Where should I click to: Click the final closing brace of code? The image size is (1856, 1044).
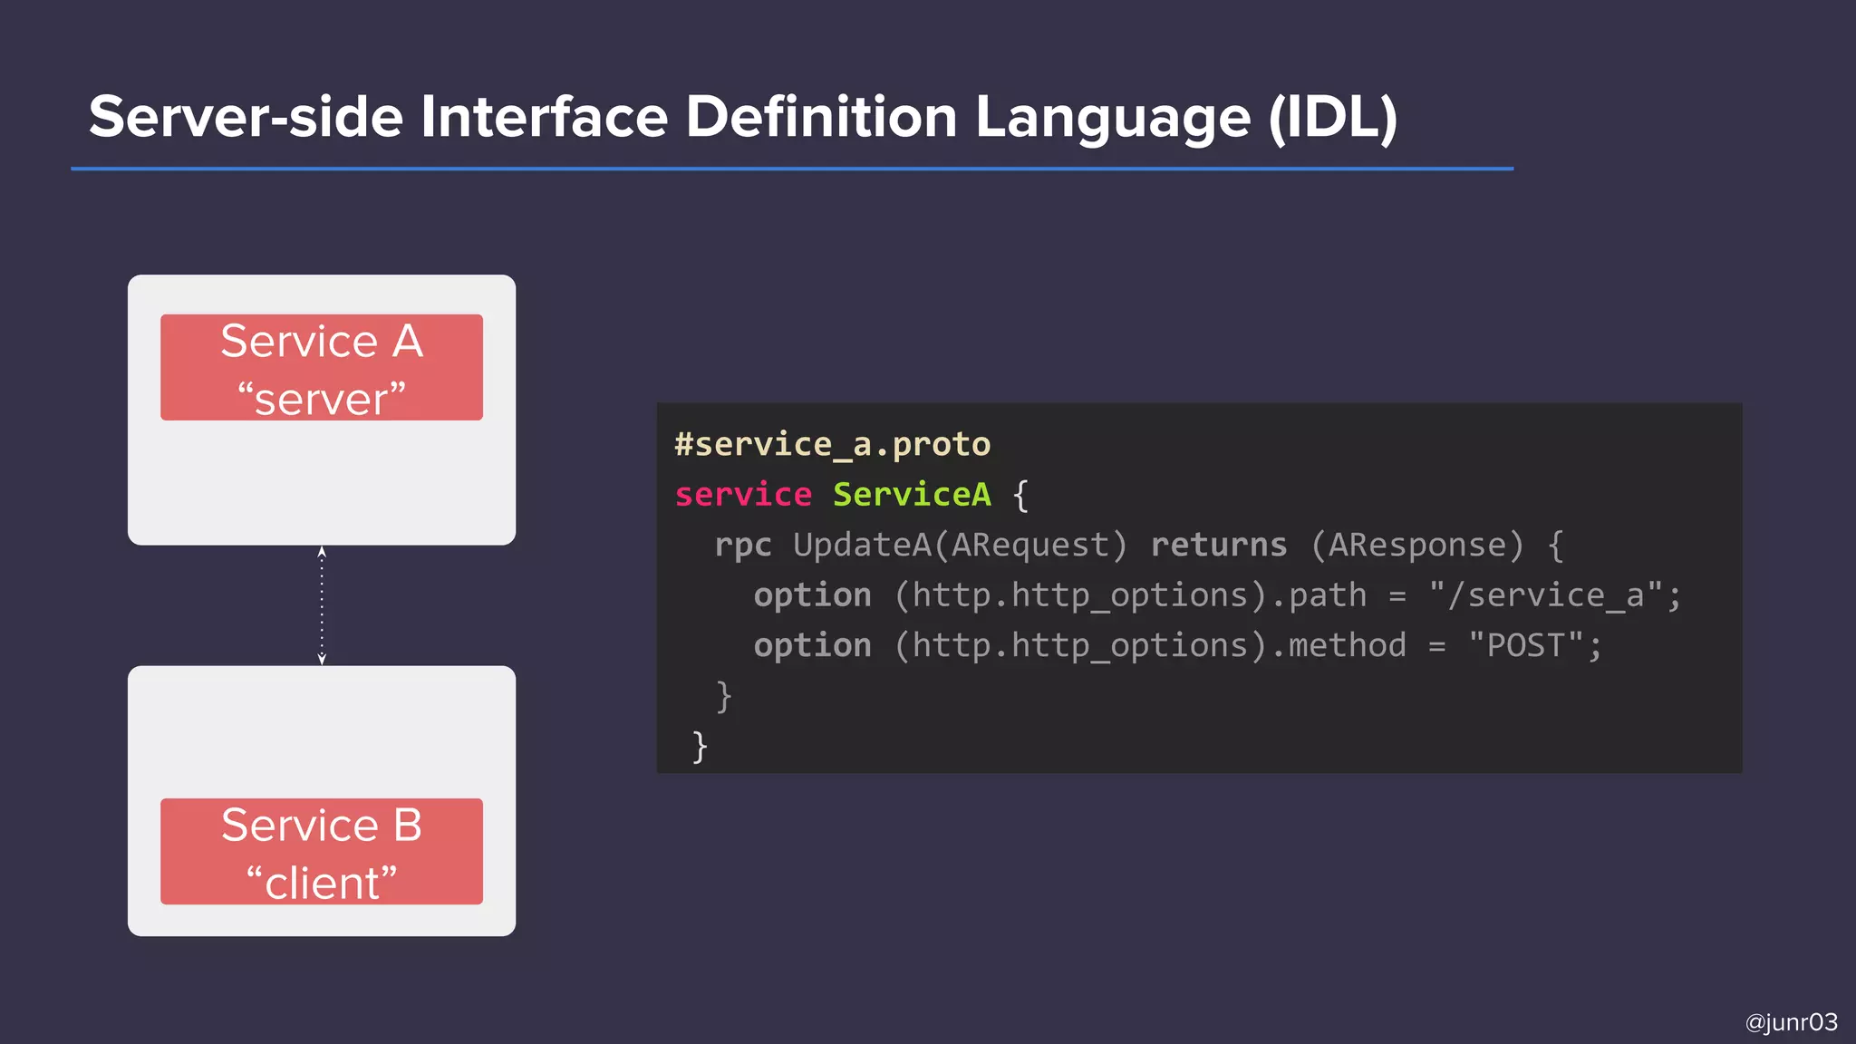click(700, 747)
